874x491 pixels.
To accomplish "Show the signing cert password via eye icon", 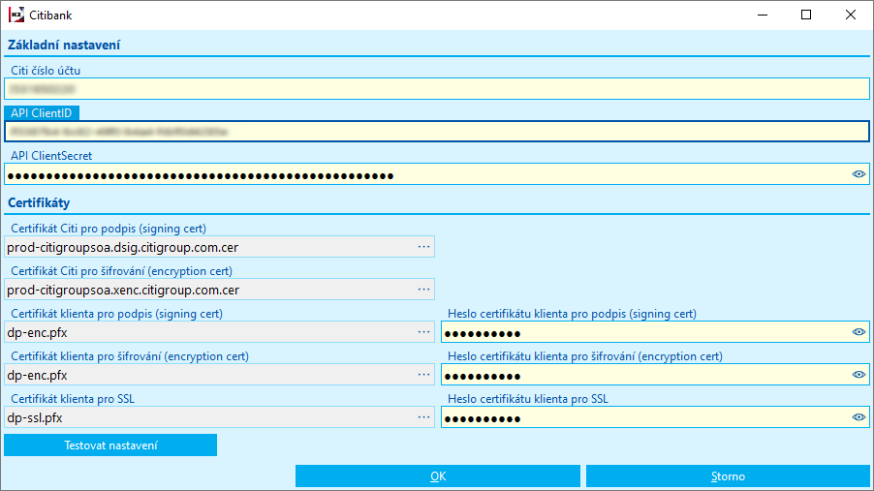I will click(858, 332).
